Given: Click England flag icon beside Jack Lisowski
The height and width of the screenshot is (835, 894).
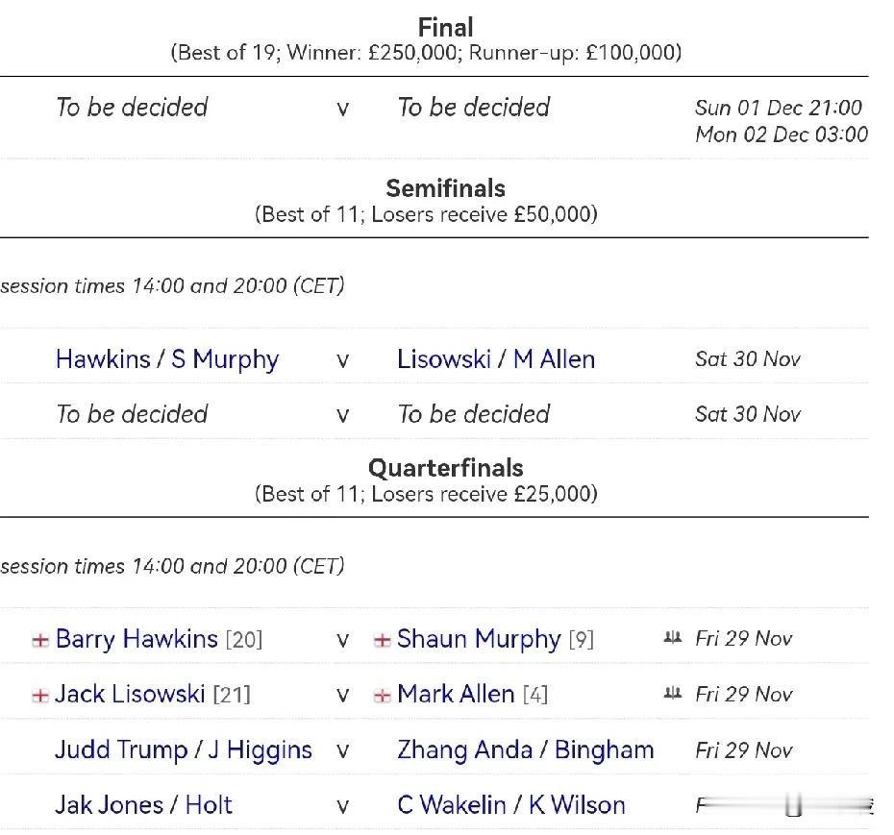Looking at the screenshot, I should [40, 696].
